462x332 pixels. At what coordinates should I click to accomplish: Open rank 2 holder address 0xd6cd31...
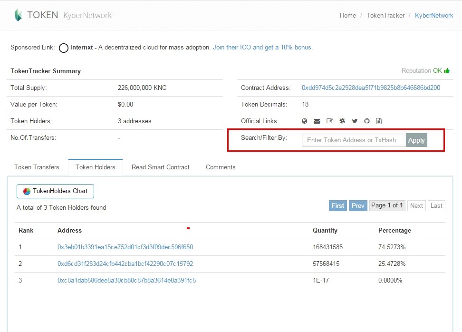125,264
